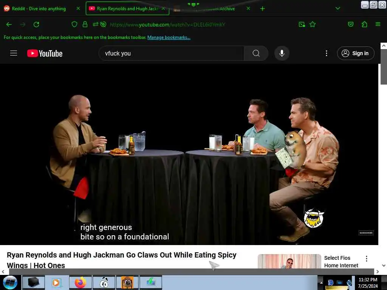Close the Reddit tab
The image size is (387, 290).
78,8
